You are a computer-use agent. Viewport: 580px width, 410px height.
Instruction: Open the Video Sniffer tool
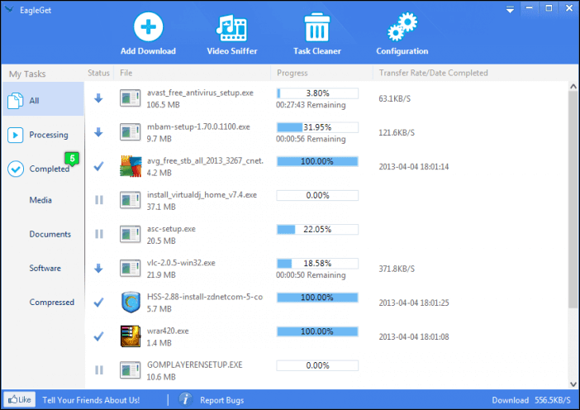pos(231,26)
